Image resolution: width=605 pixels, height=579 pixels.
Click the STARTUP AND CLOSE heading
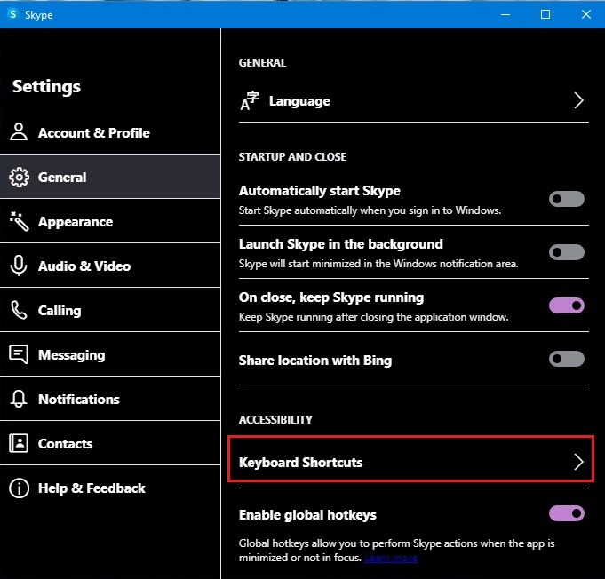tap(292, 156)
